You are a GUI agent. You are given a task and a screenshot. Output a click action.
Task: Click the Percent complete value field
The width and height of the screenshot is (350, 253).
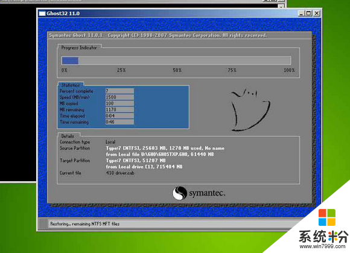119,91
